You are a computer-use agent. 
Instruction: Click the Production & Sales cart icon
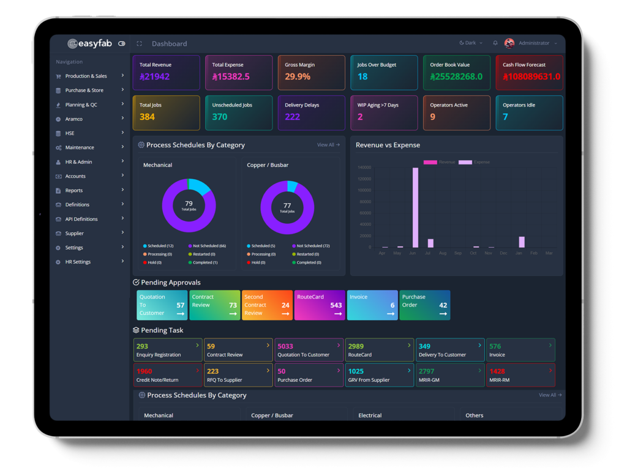pos(58,76)
